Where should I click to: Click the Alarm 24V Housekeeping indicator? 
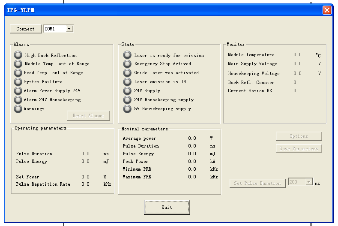click(18, 100)
